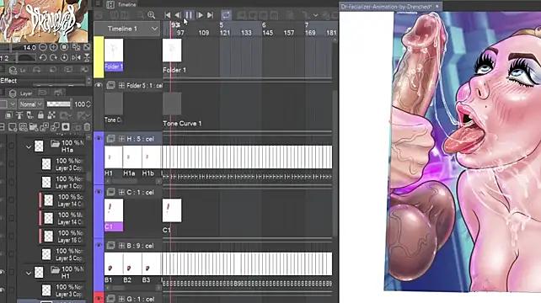Select the B3 cel thumbnail
Viewport: 541px width, 303px height.
[151, 263]
